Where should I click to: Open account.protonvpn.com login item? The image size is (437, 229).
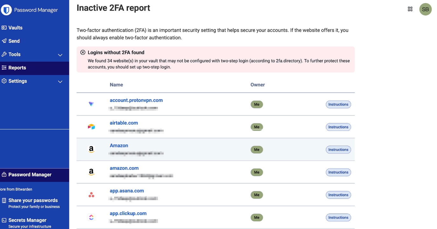click(136, 100)
